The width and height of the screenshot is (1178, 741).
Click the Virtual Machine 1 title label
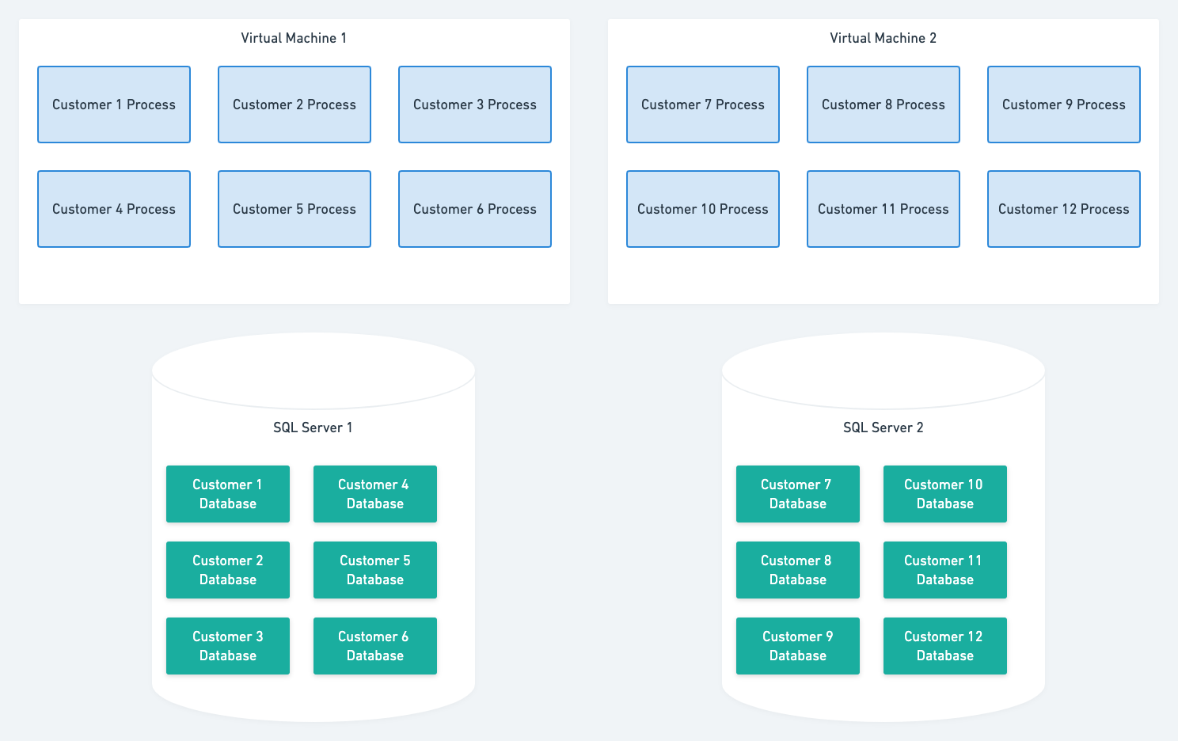click(x=294, y=37)
